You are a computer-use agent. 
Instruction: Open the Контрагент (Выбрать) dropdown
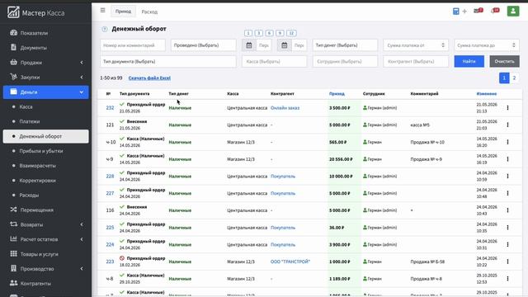click(416, 62)
